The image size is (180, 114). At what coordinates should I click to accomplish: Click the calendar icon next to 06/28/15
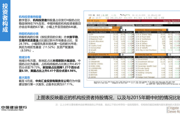tap(121, 28)
